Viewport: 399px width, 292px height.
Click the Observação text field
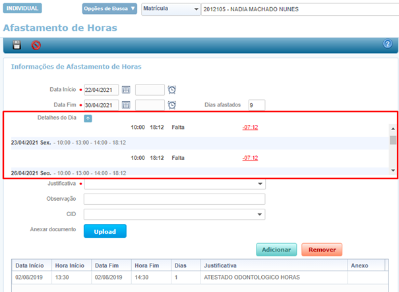point(174,199)
